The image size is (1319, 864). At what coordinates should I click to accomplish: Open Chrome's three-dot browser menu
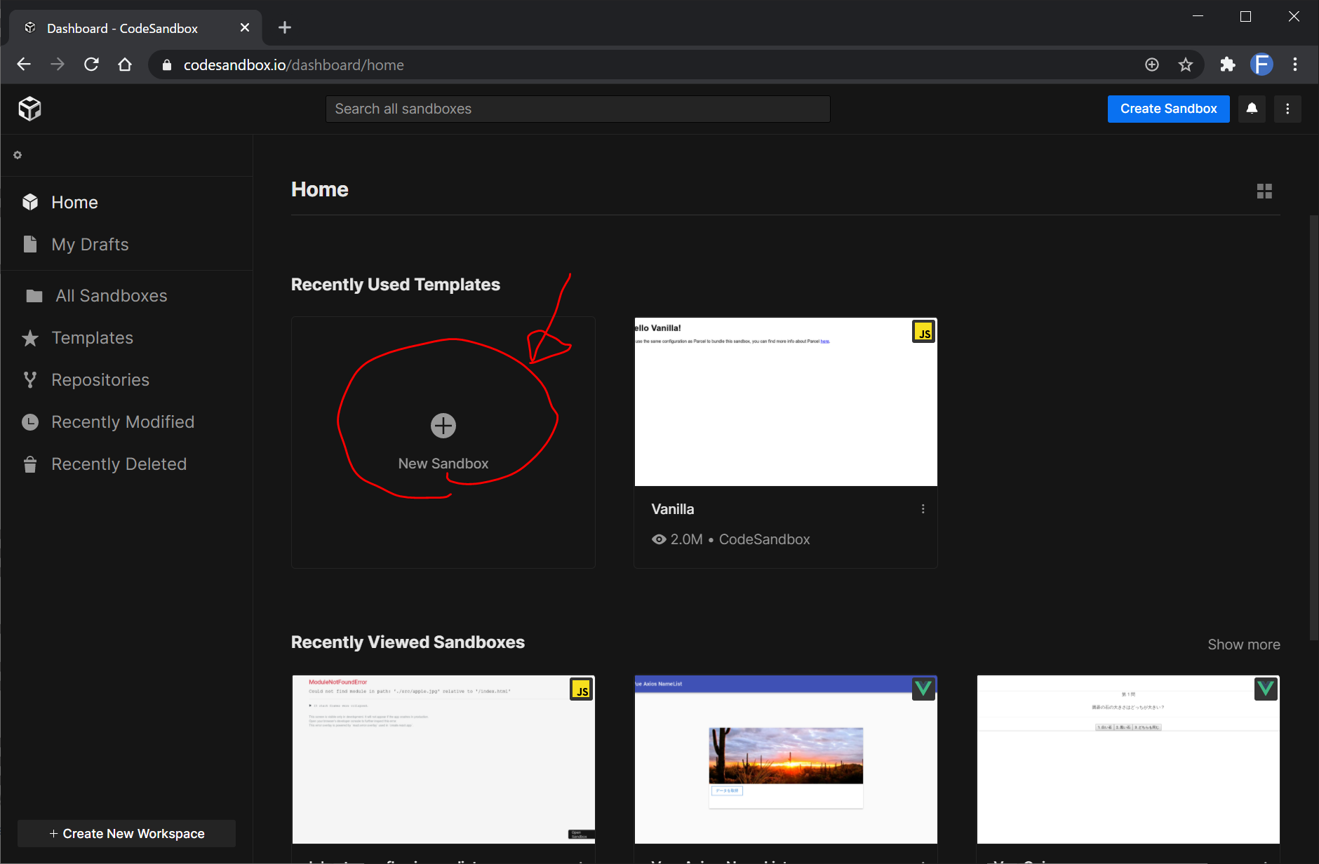tap(1295, 65)
